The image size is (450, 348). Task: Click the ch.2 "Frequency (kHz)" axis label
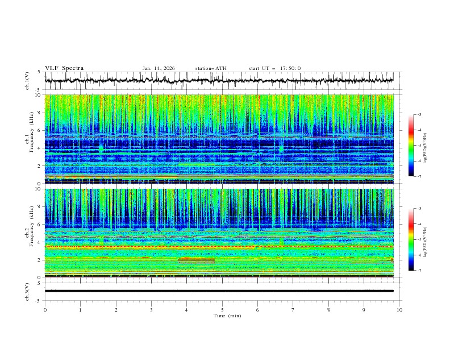[x=31, y=226]
